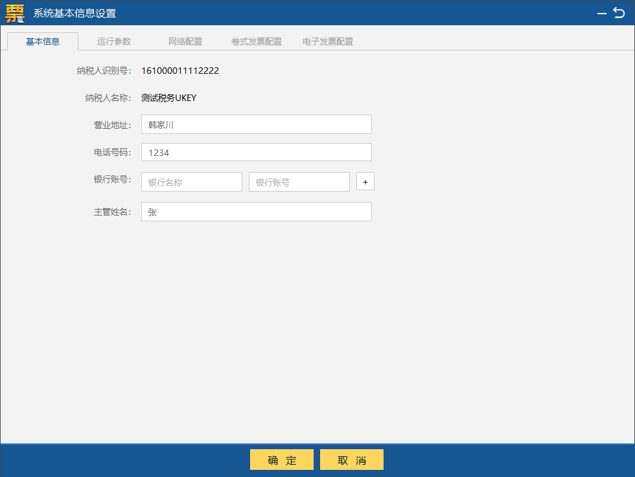Click the 银行账号 number input field
The width and height of the screenshot is (635, 477).
click(299, 182)
